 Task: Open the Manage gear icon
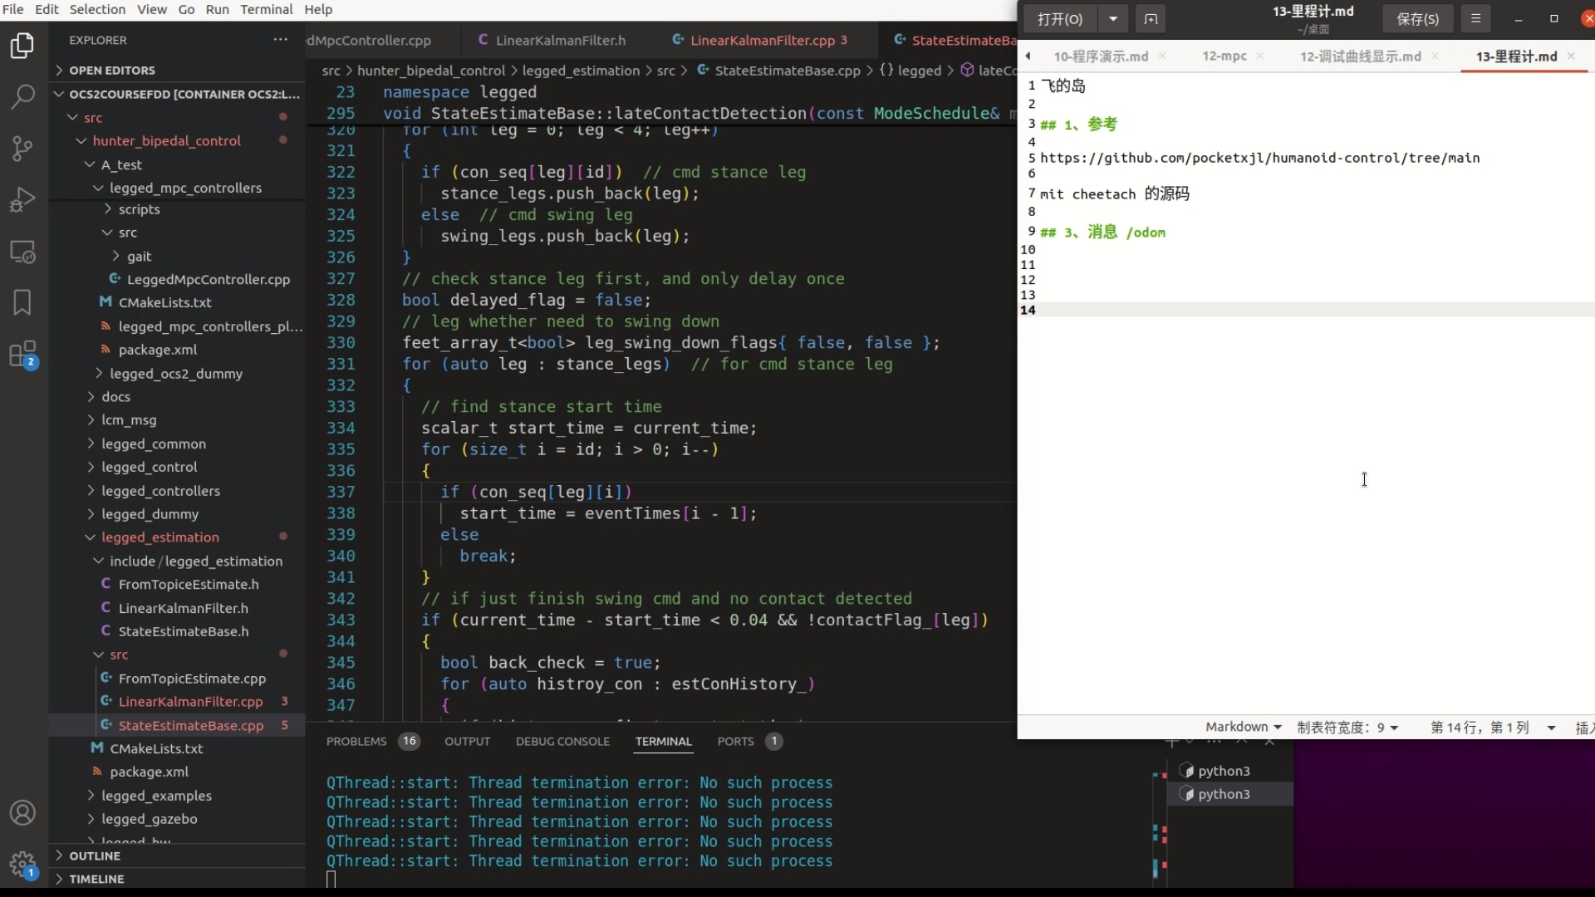coord(22,865)
